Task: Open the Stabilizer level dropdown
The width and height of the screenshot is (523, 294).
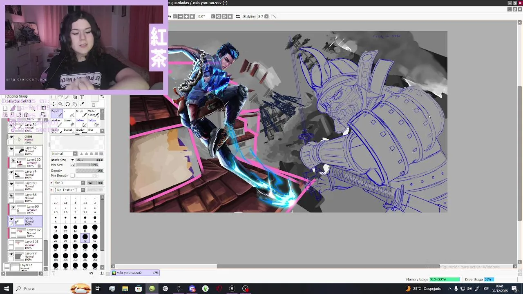Action: pos(266,16)
